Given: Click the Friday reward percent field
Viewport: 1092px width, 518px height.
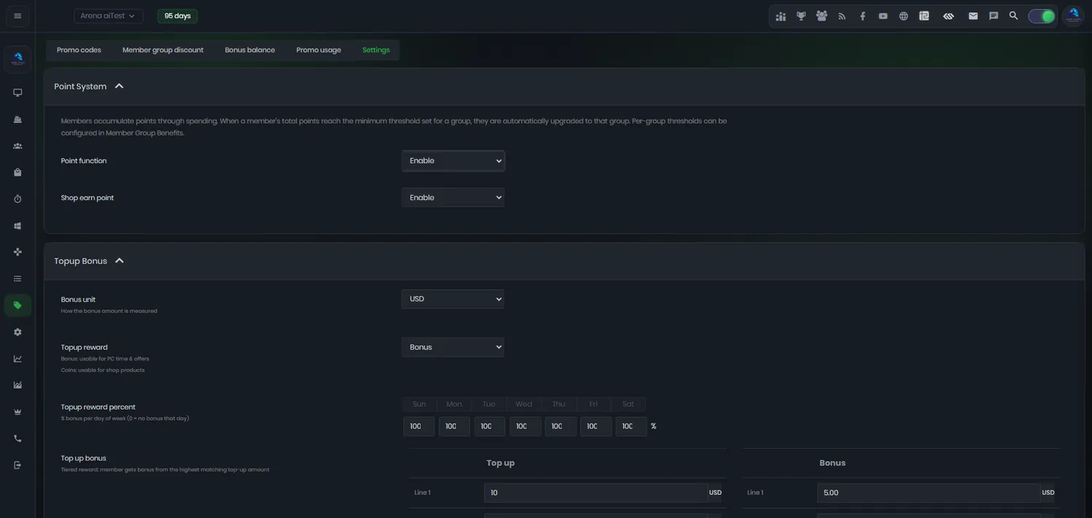Looking at the screenshot, I should click(x=596, y=426).
